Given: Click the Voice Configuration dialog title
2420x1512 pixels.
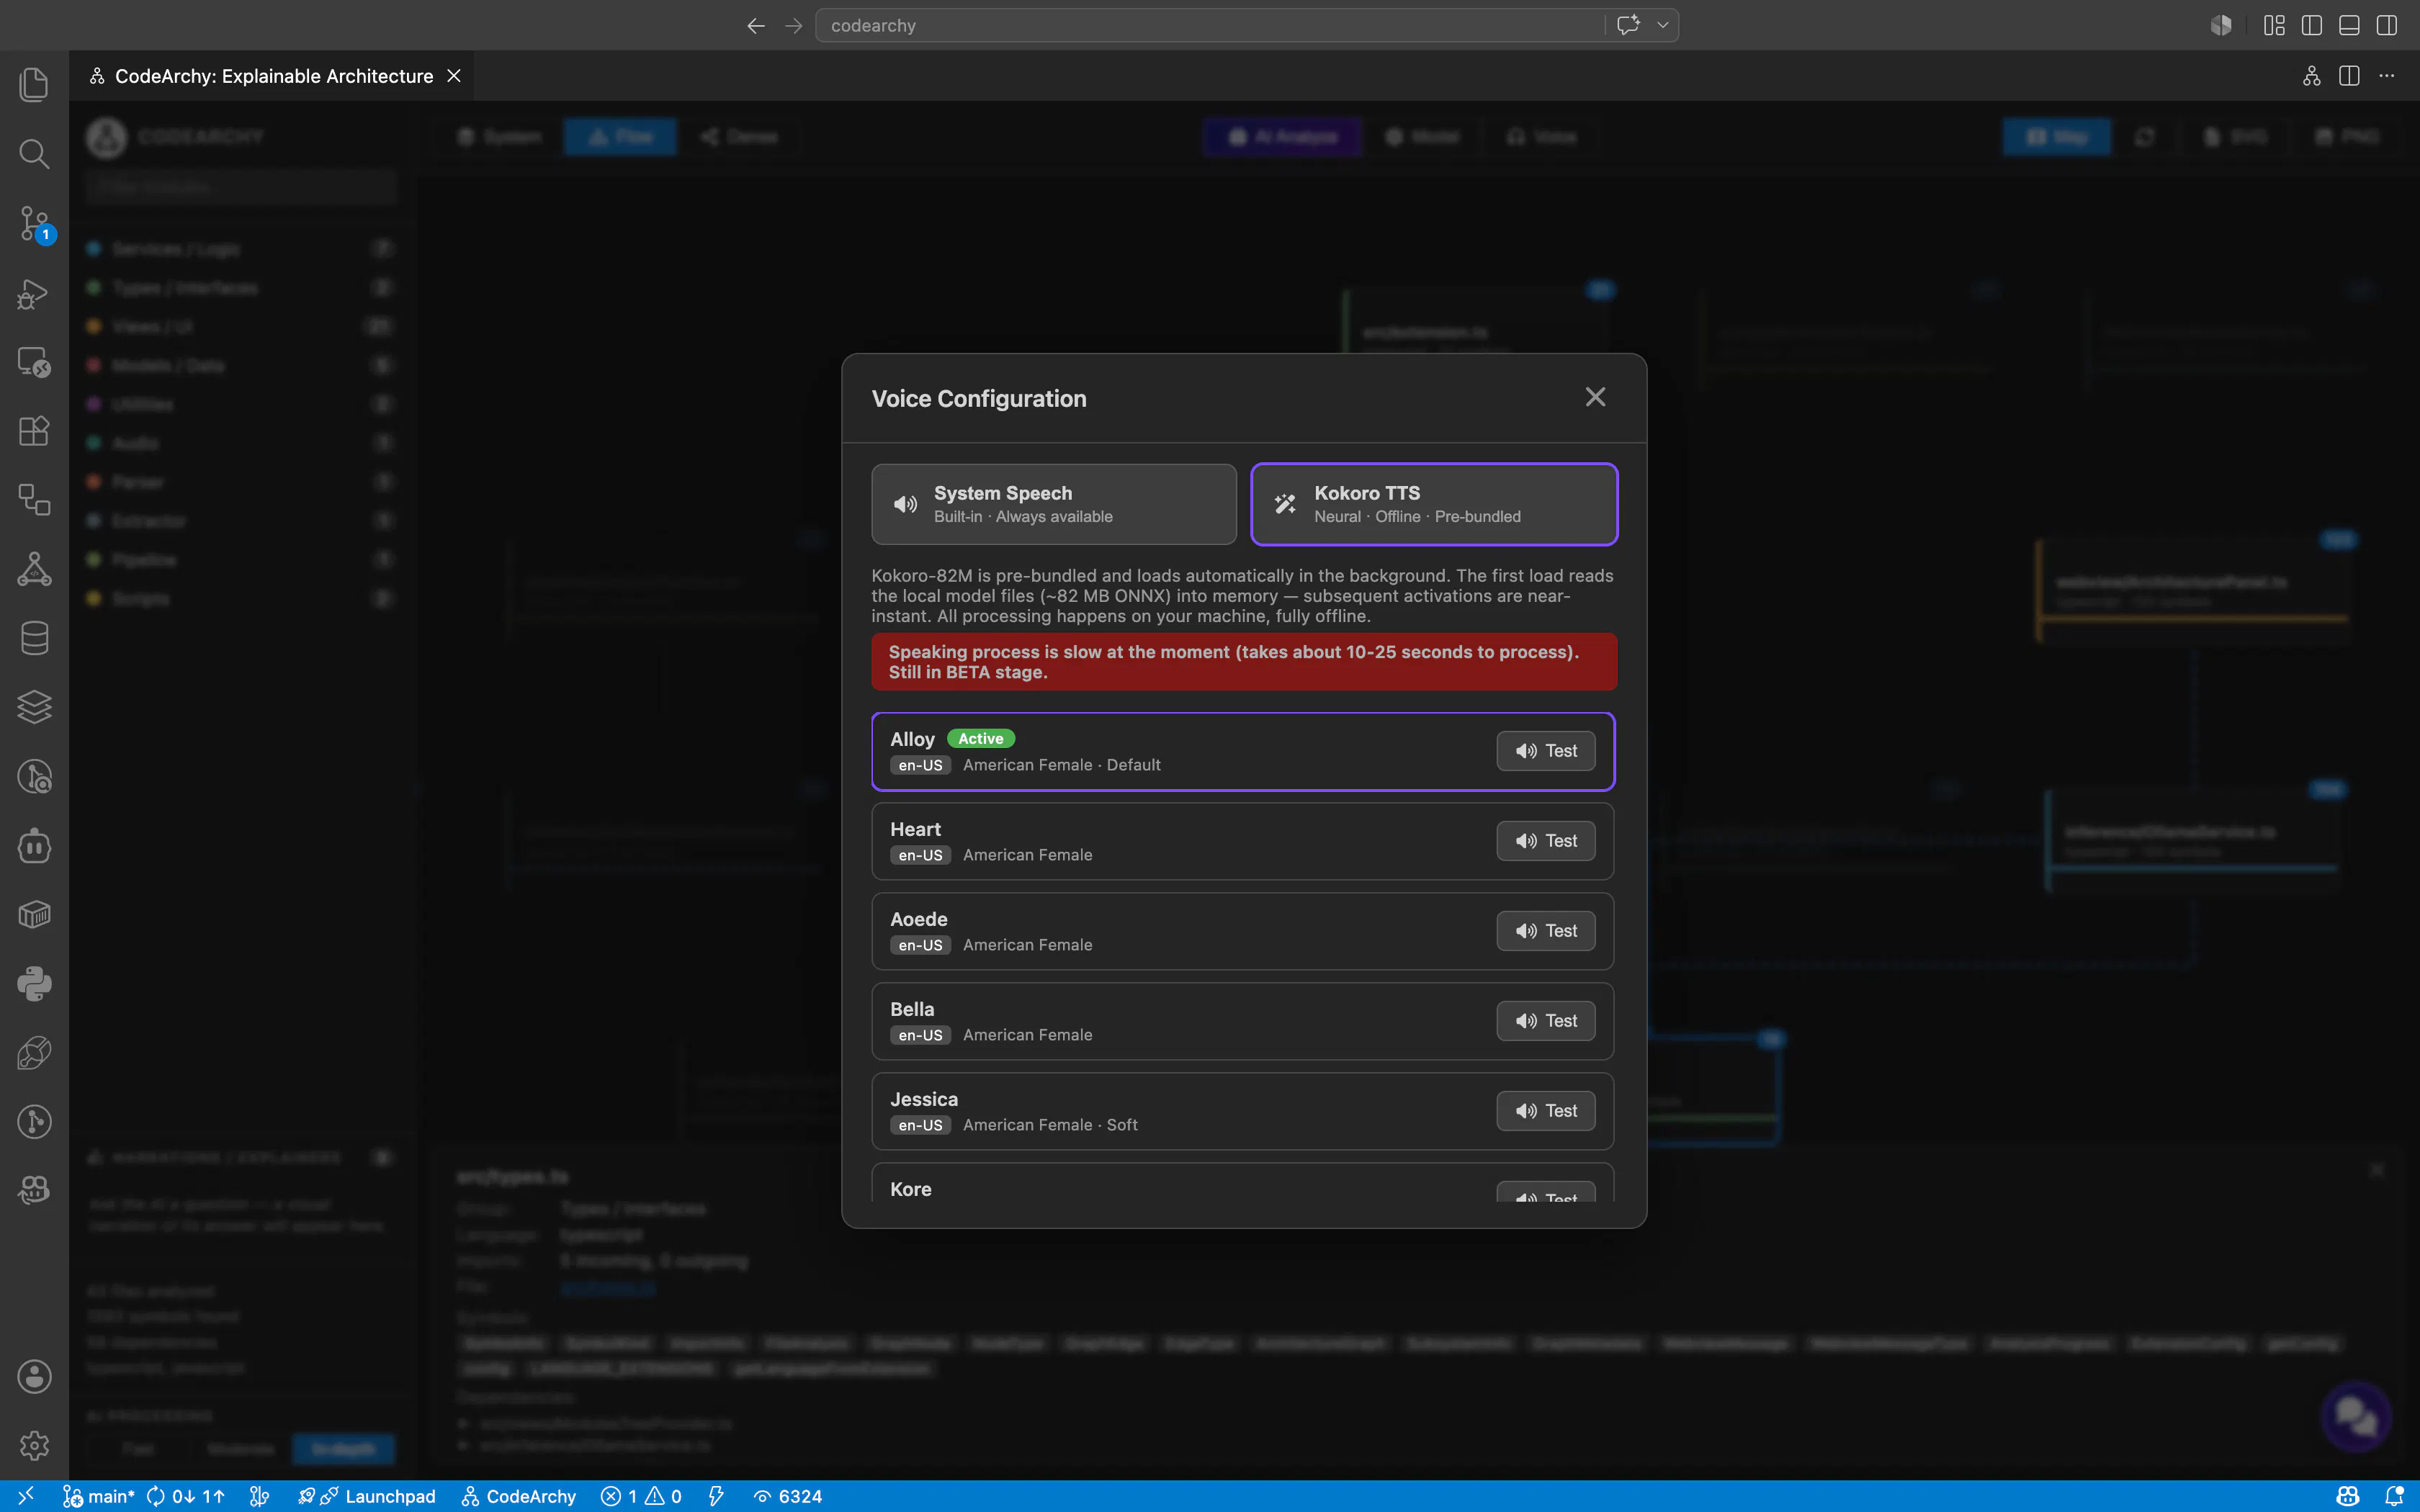Looking at the screenshot, I should point(979,399).
